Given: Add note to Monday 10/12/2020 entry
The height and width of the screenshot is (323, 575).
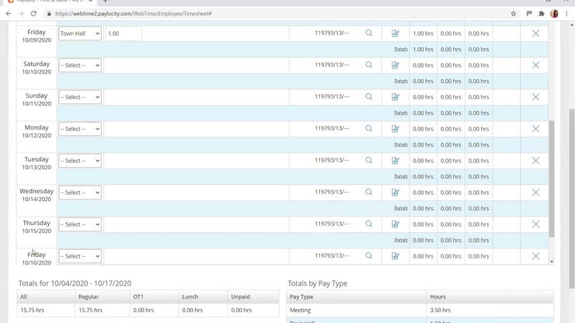Looking at the screenshot, I should coord(396,129).
